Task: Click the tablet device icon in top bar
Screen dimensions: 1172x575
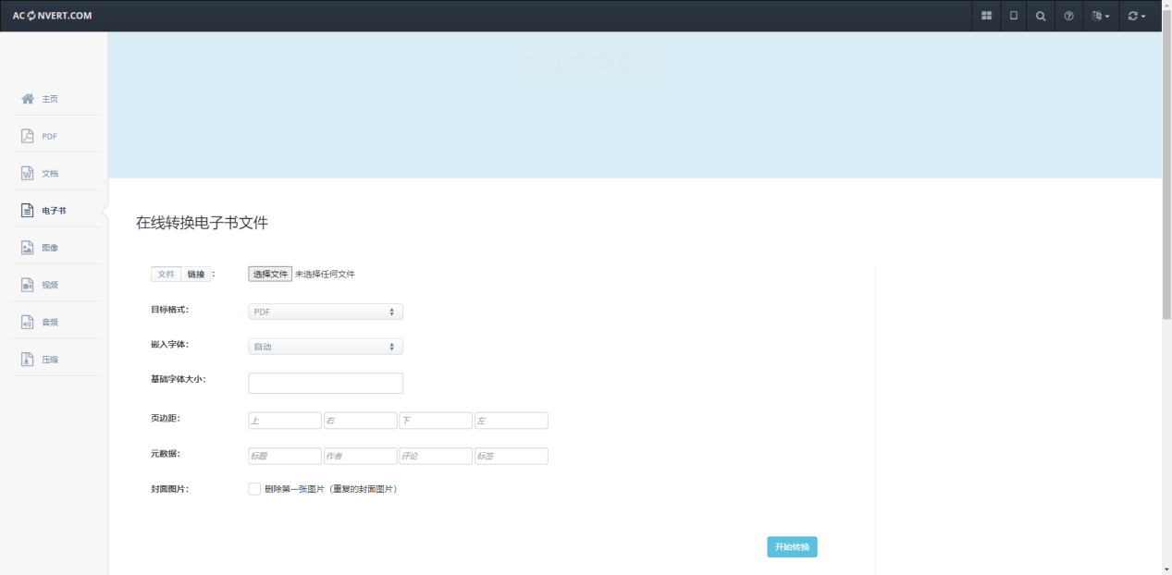Action: [1014, 16]
